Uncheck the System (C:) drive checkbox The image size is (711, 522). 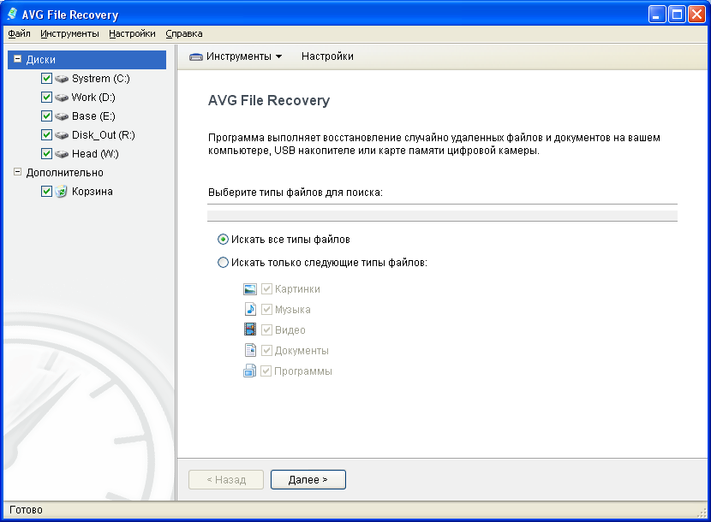point(46,79)
